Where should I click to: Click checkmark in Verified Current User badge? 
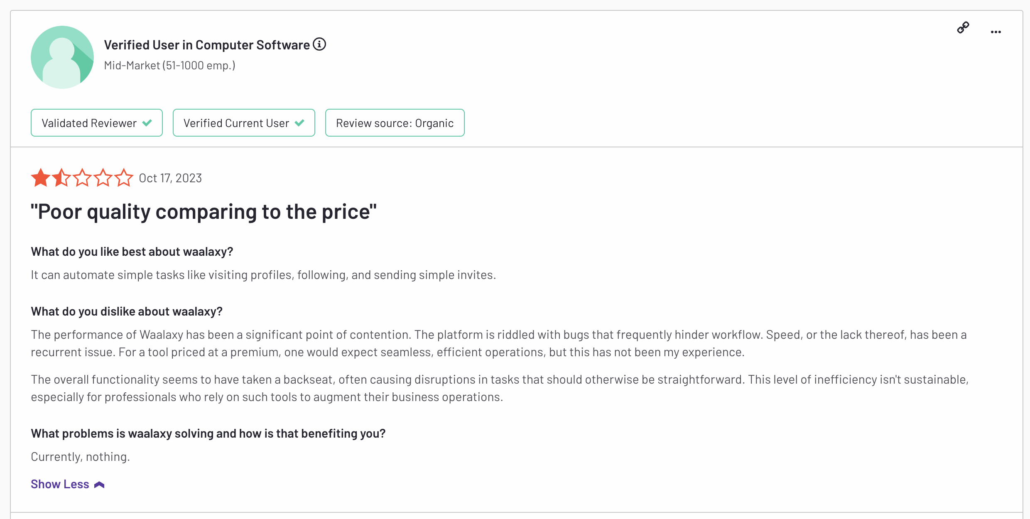pyautogui.click(x=299, y=123)
